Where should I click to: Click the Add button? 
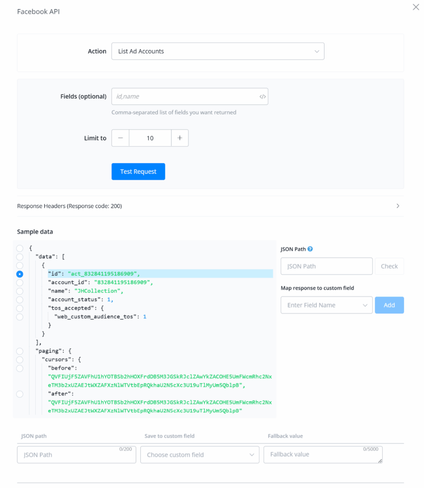[x=389, y=305]
